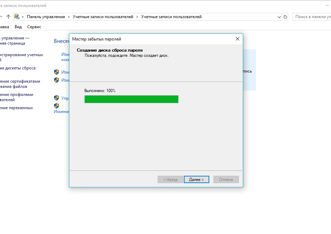
Task: Expand the chevron before the last breadcrumb
Action: click(137, 17)
